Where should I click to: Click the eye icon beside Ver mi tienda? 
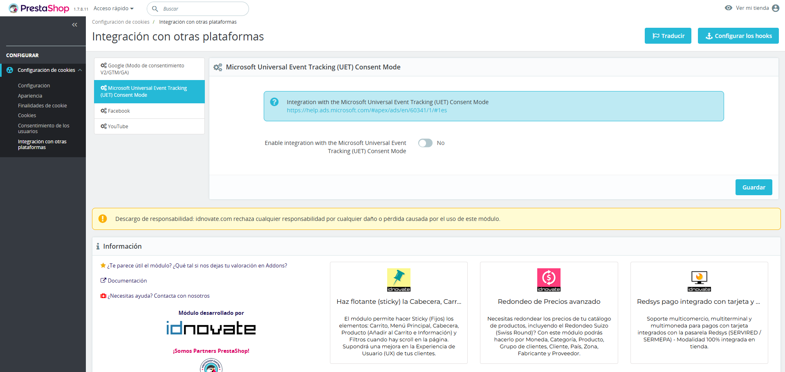728,8
